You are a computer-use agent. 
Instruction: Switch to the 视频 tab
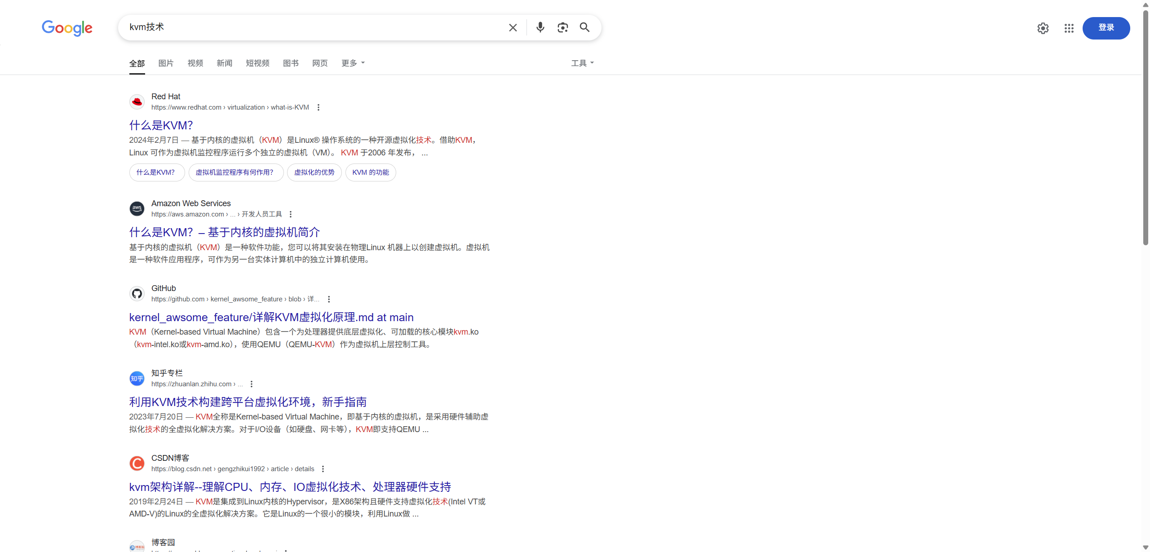pos(195,63)
